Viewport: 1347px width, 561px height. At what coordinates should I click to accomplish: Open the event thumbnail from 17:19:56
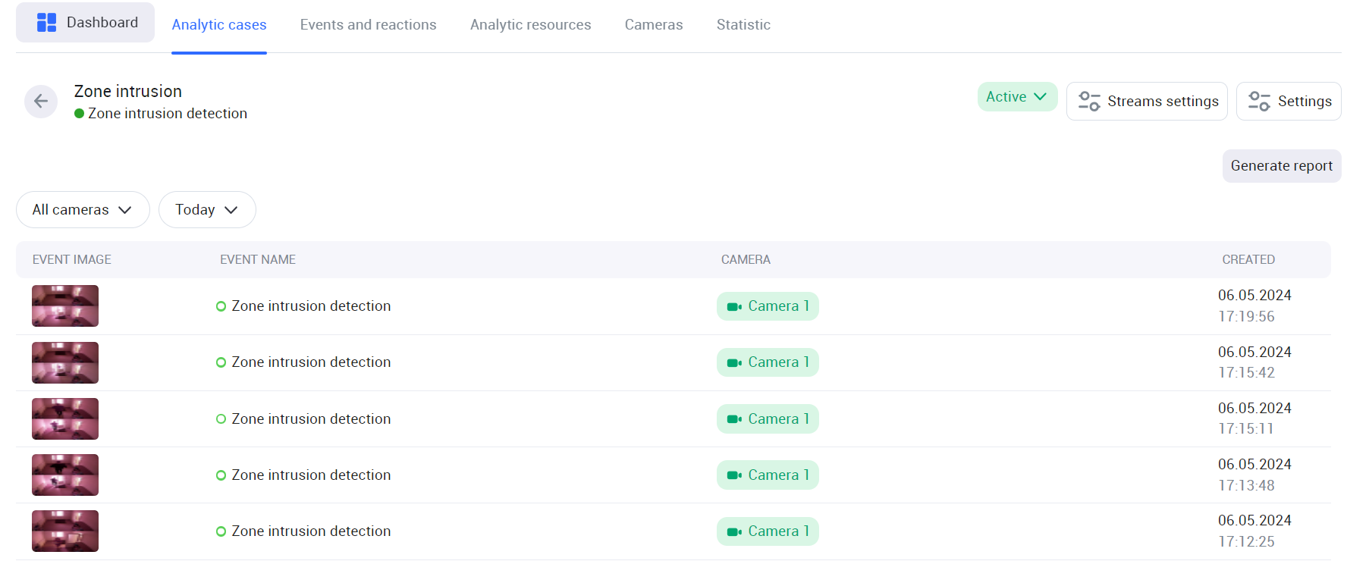65,306
